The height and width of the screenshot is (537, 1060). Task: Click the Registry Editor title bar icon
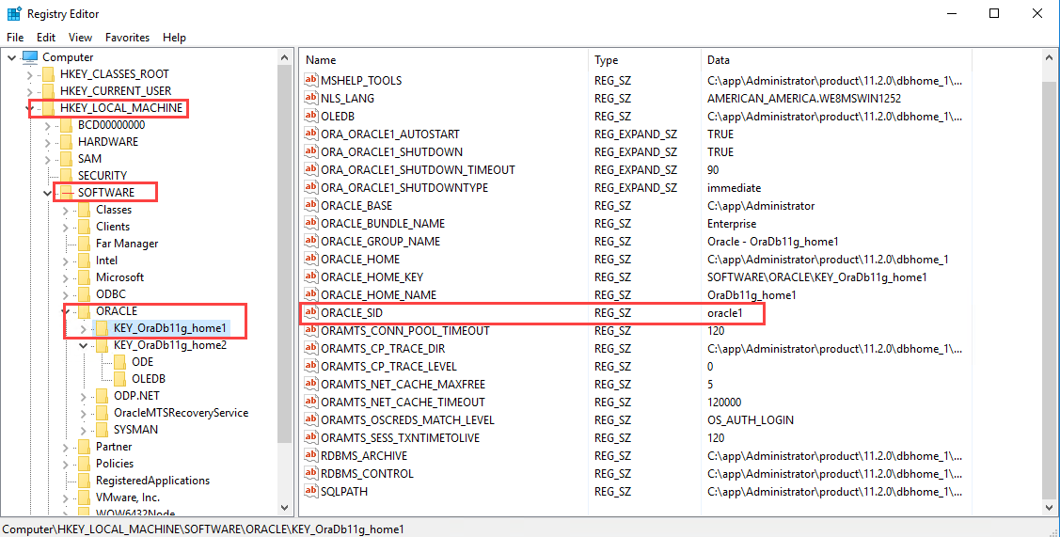[x=14, y=13]
